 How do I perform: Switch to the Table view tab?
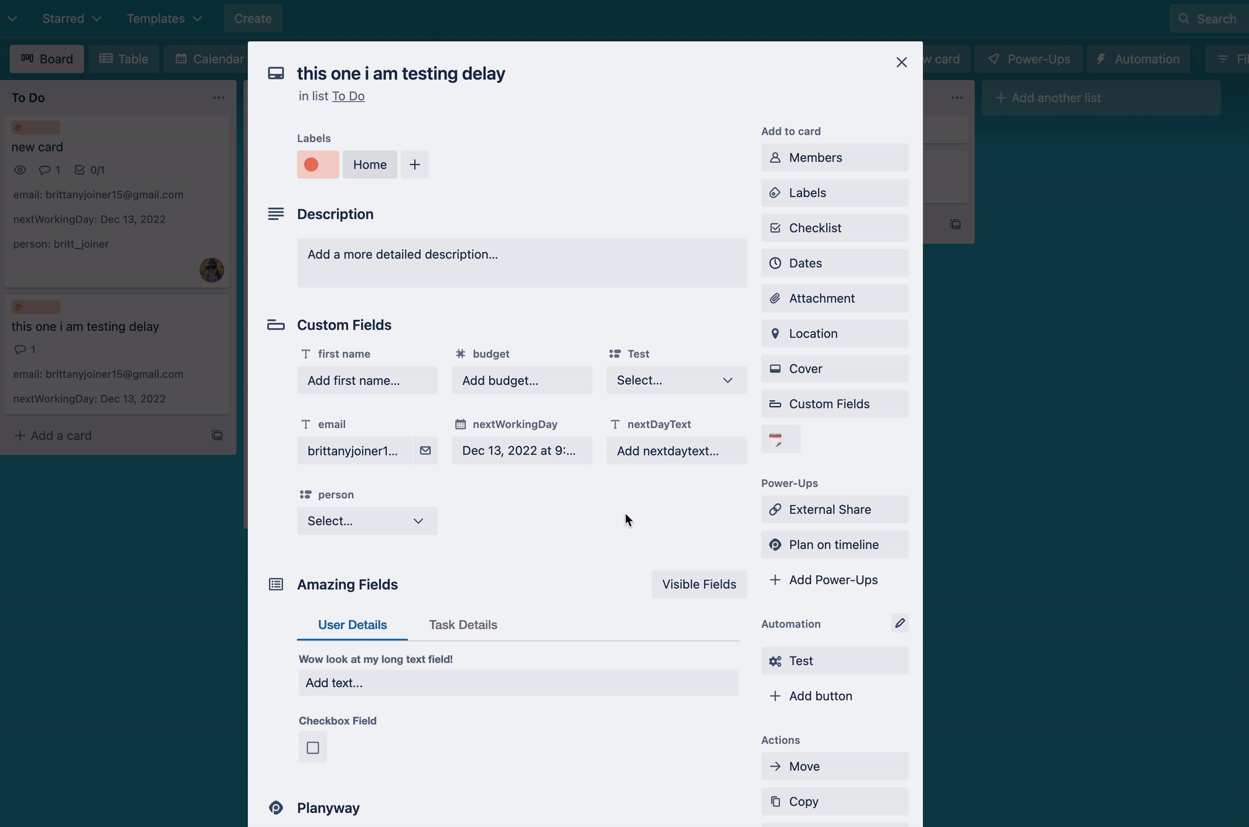pyautogui.click(x=124, y=59)
